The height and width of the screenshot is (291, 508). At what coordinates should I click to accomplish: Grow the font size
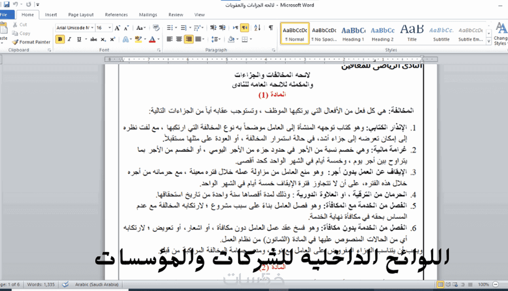[117, 28]
